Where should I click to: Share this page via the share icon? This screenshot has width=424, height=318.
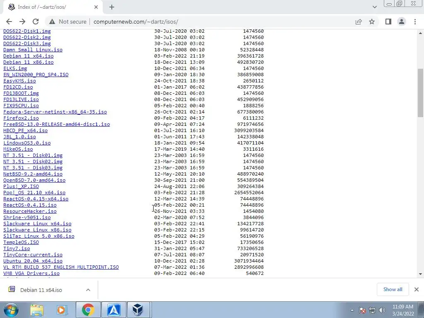[359, 22]
